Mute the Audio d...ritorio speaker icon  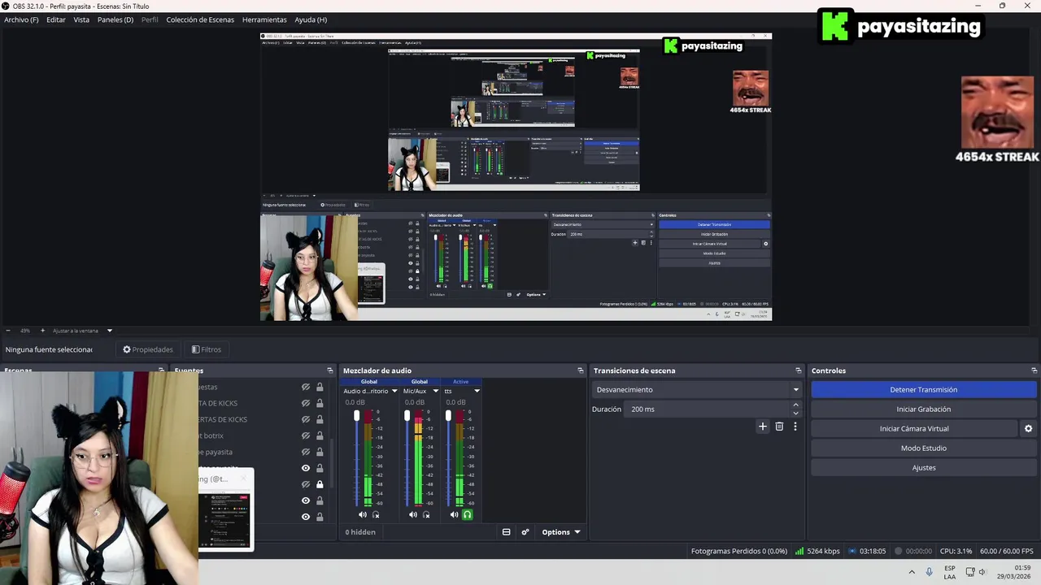point(363,514)
